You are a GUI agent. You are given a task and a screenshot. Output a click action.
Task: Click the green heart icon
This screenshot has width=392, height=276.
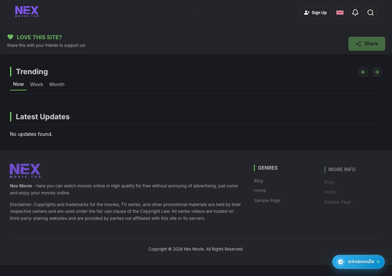[10, 37]
